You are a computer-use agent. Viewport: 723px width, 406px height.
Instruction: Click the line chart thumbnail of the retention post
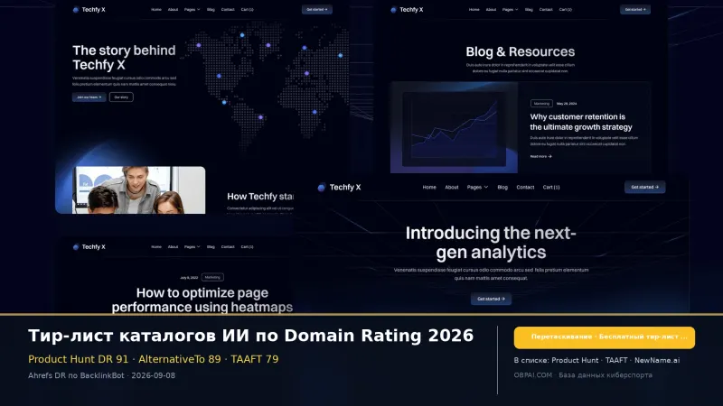(x=454, y=127)
